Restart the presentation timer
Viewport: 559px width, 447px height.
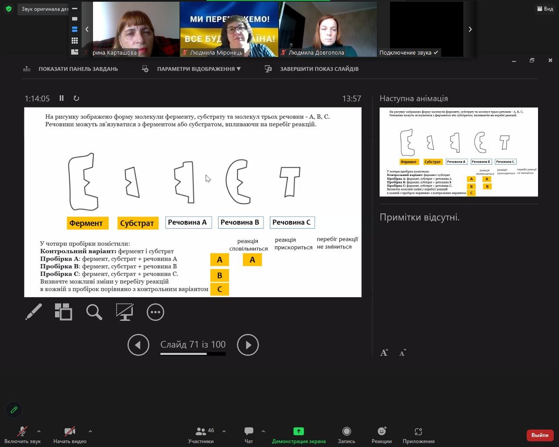76,98
